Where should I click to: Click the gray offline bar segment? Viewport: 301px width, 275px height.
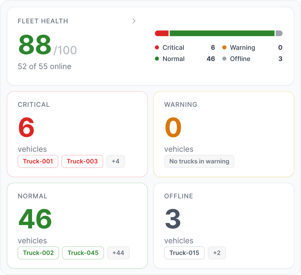click(279, 33)
